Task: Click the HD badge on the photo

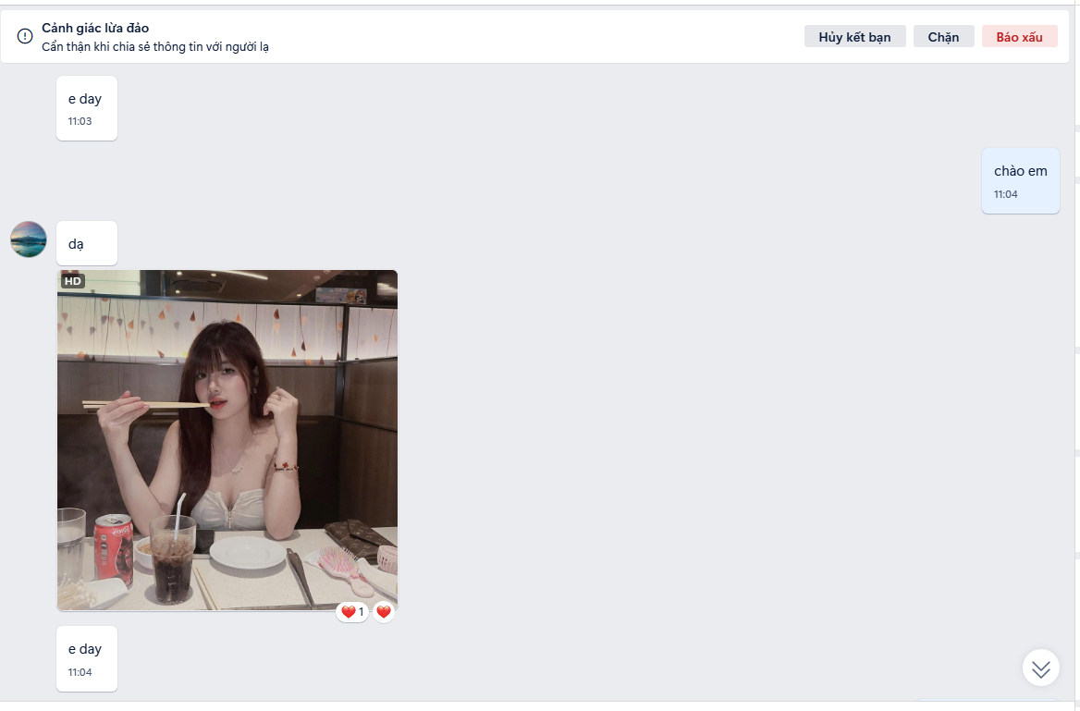Action: point(73,281)
